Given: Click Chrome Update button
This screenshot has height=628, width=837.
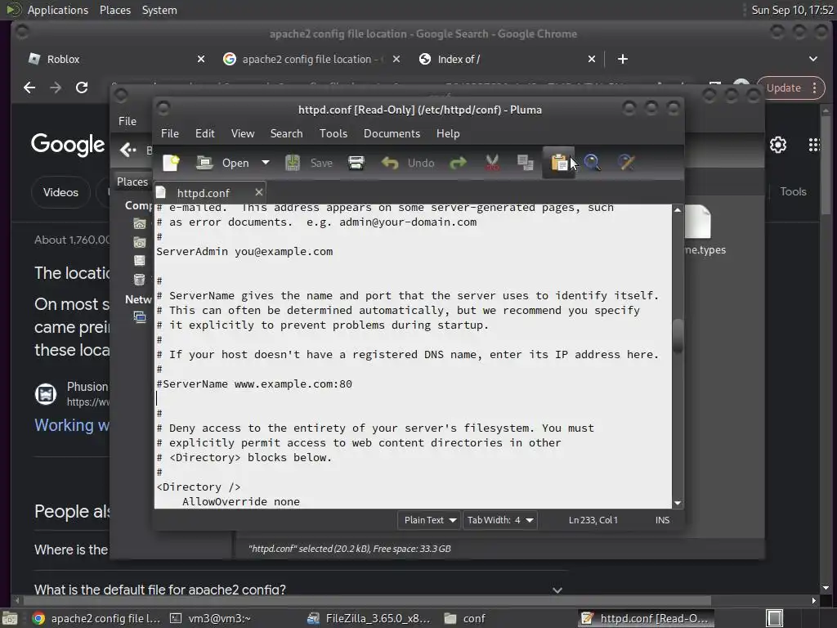Looking at the screenshot, I should click(x=791, y=87).
